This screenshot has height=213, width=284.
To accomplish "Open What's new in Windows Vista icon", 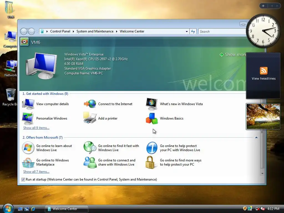I will [x=152, y=104].
